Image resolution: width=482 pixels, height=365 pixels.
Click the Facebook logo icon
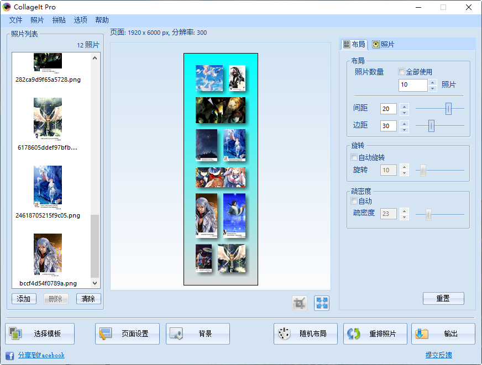tap(9, 356)
